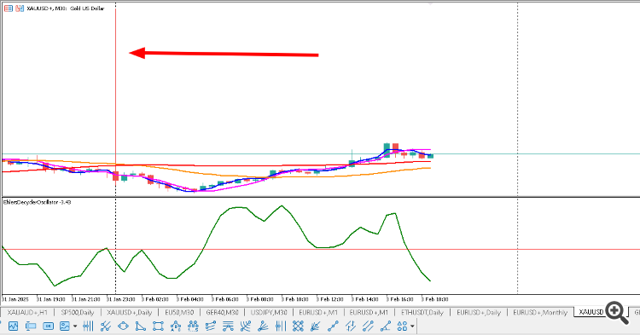Select the EURUSD+,Monthly chart tab

[540, 312]
